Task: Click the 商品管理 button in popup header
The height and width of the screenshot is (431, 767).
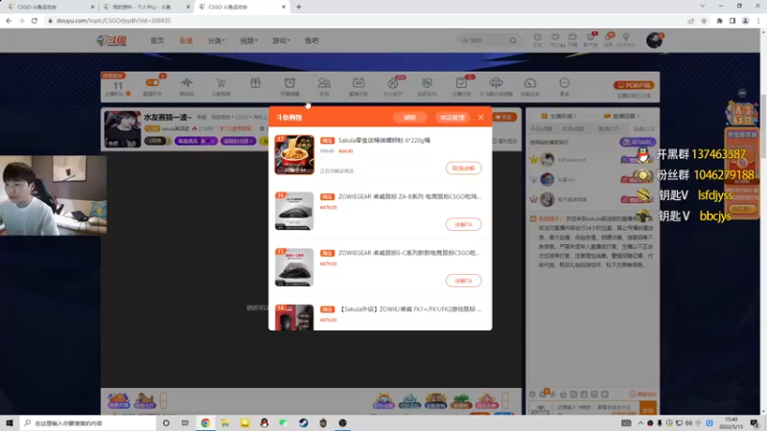Action: click(452, 117)
